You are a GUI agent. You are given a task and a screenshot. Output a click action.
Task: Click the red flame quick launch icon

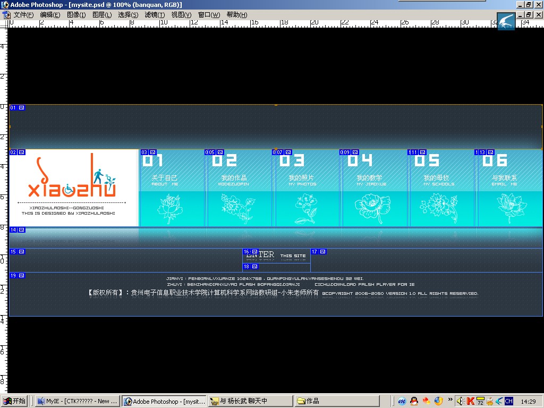(x=426, y=401)
